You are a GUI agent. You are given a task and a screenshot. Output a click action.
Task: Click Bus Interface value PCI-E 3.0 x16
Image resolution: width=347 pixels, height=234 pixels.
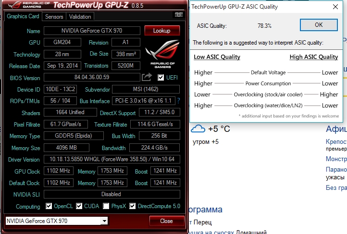143,101
